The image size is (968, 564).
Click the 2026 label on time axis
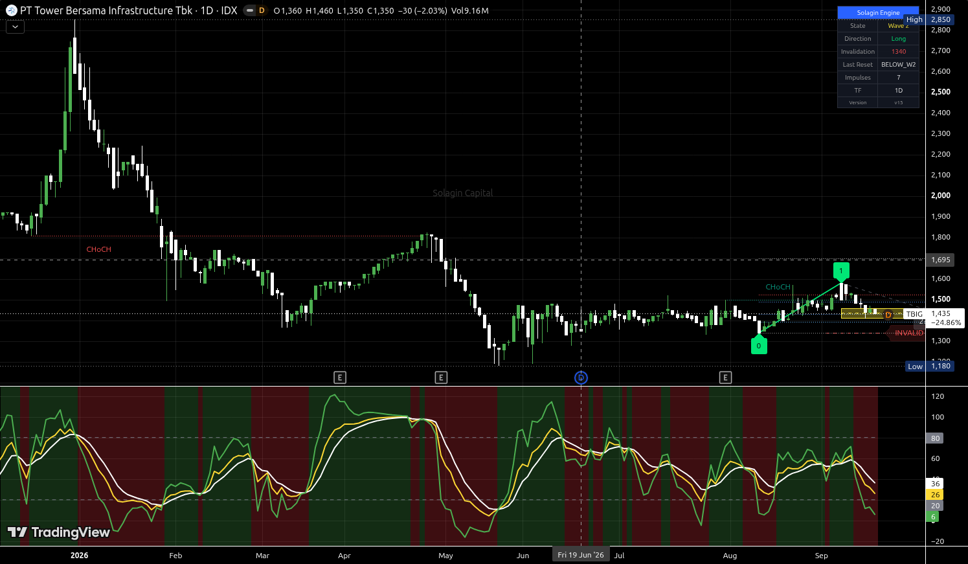(x=79, y=556)
